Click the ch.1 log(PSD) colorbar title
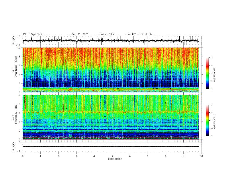227x175 pixels. coord(215,74)
